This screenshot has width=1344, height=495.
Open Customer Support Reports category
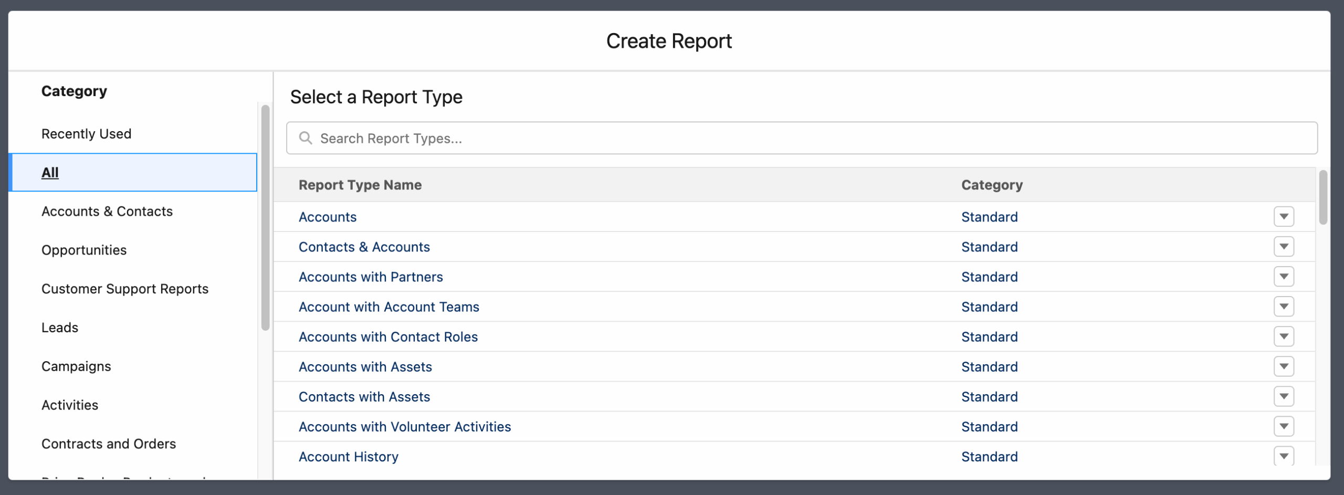[x=124, y=289]
